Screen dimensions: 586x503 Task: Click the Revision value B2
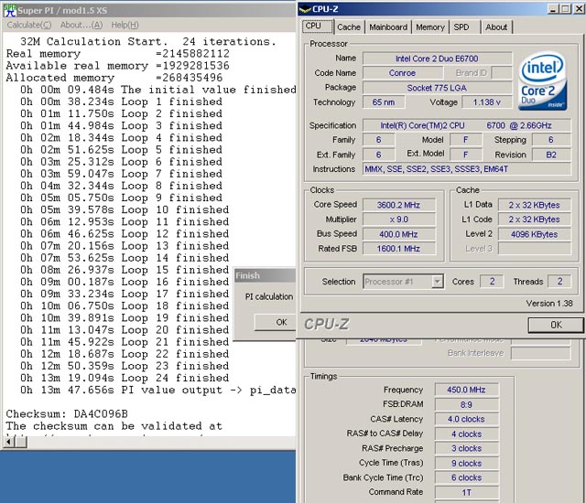point(551,155)
